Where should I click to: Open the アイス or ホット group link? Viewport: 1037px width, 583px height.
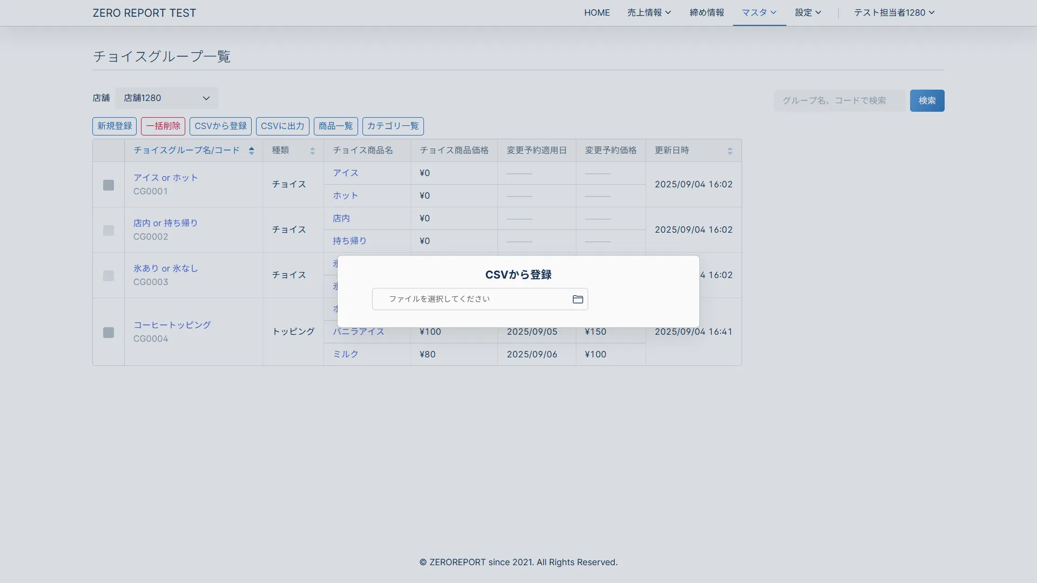165,178
